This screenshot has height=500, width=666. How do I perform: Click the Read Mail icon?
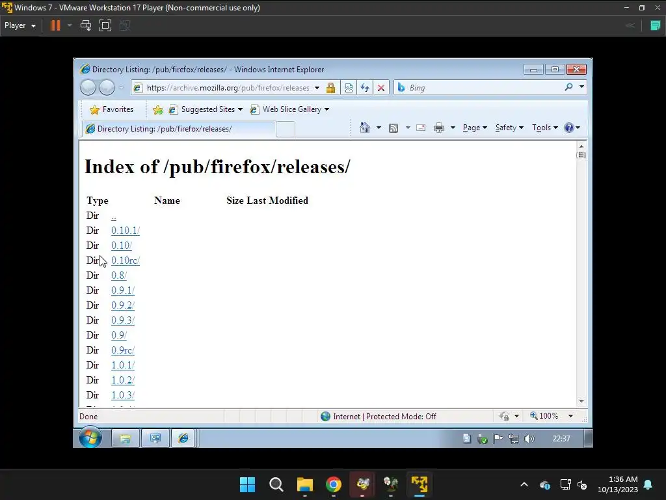(421, 128)
